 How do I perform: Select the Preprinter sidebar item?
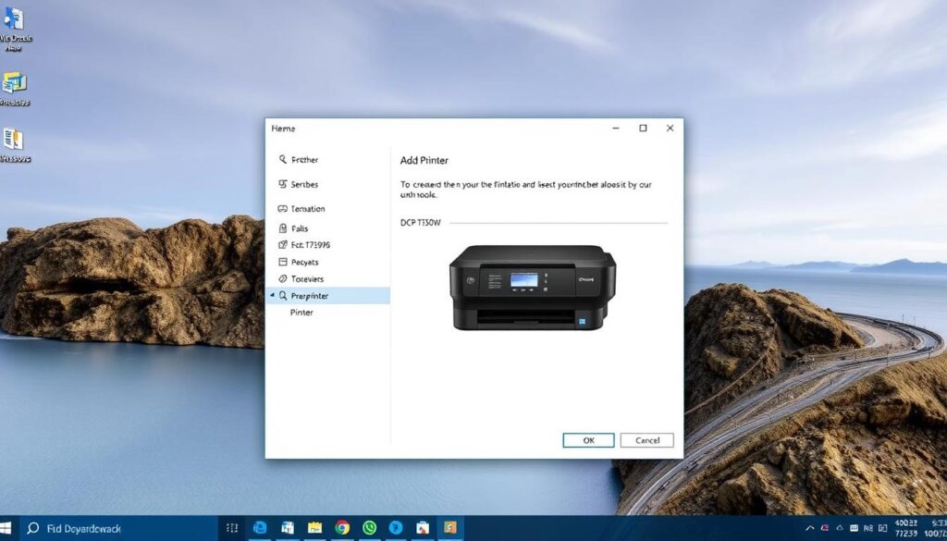[x=310, y=296]
